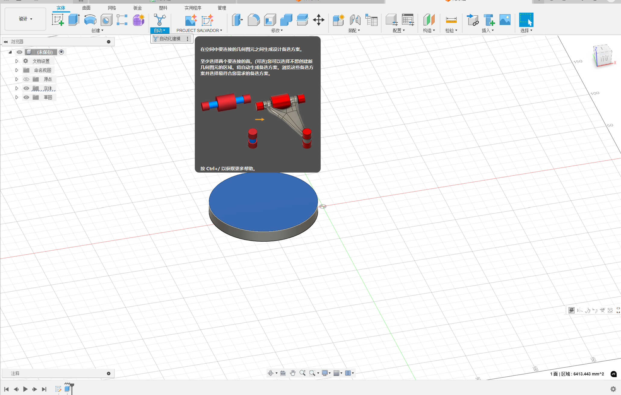
Task: Select the Create Sketch tool
Action: coord(58,20)
